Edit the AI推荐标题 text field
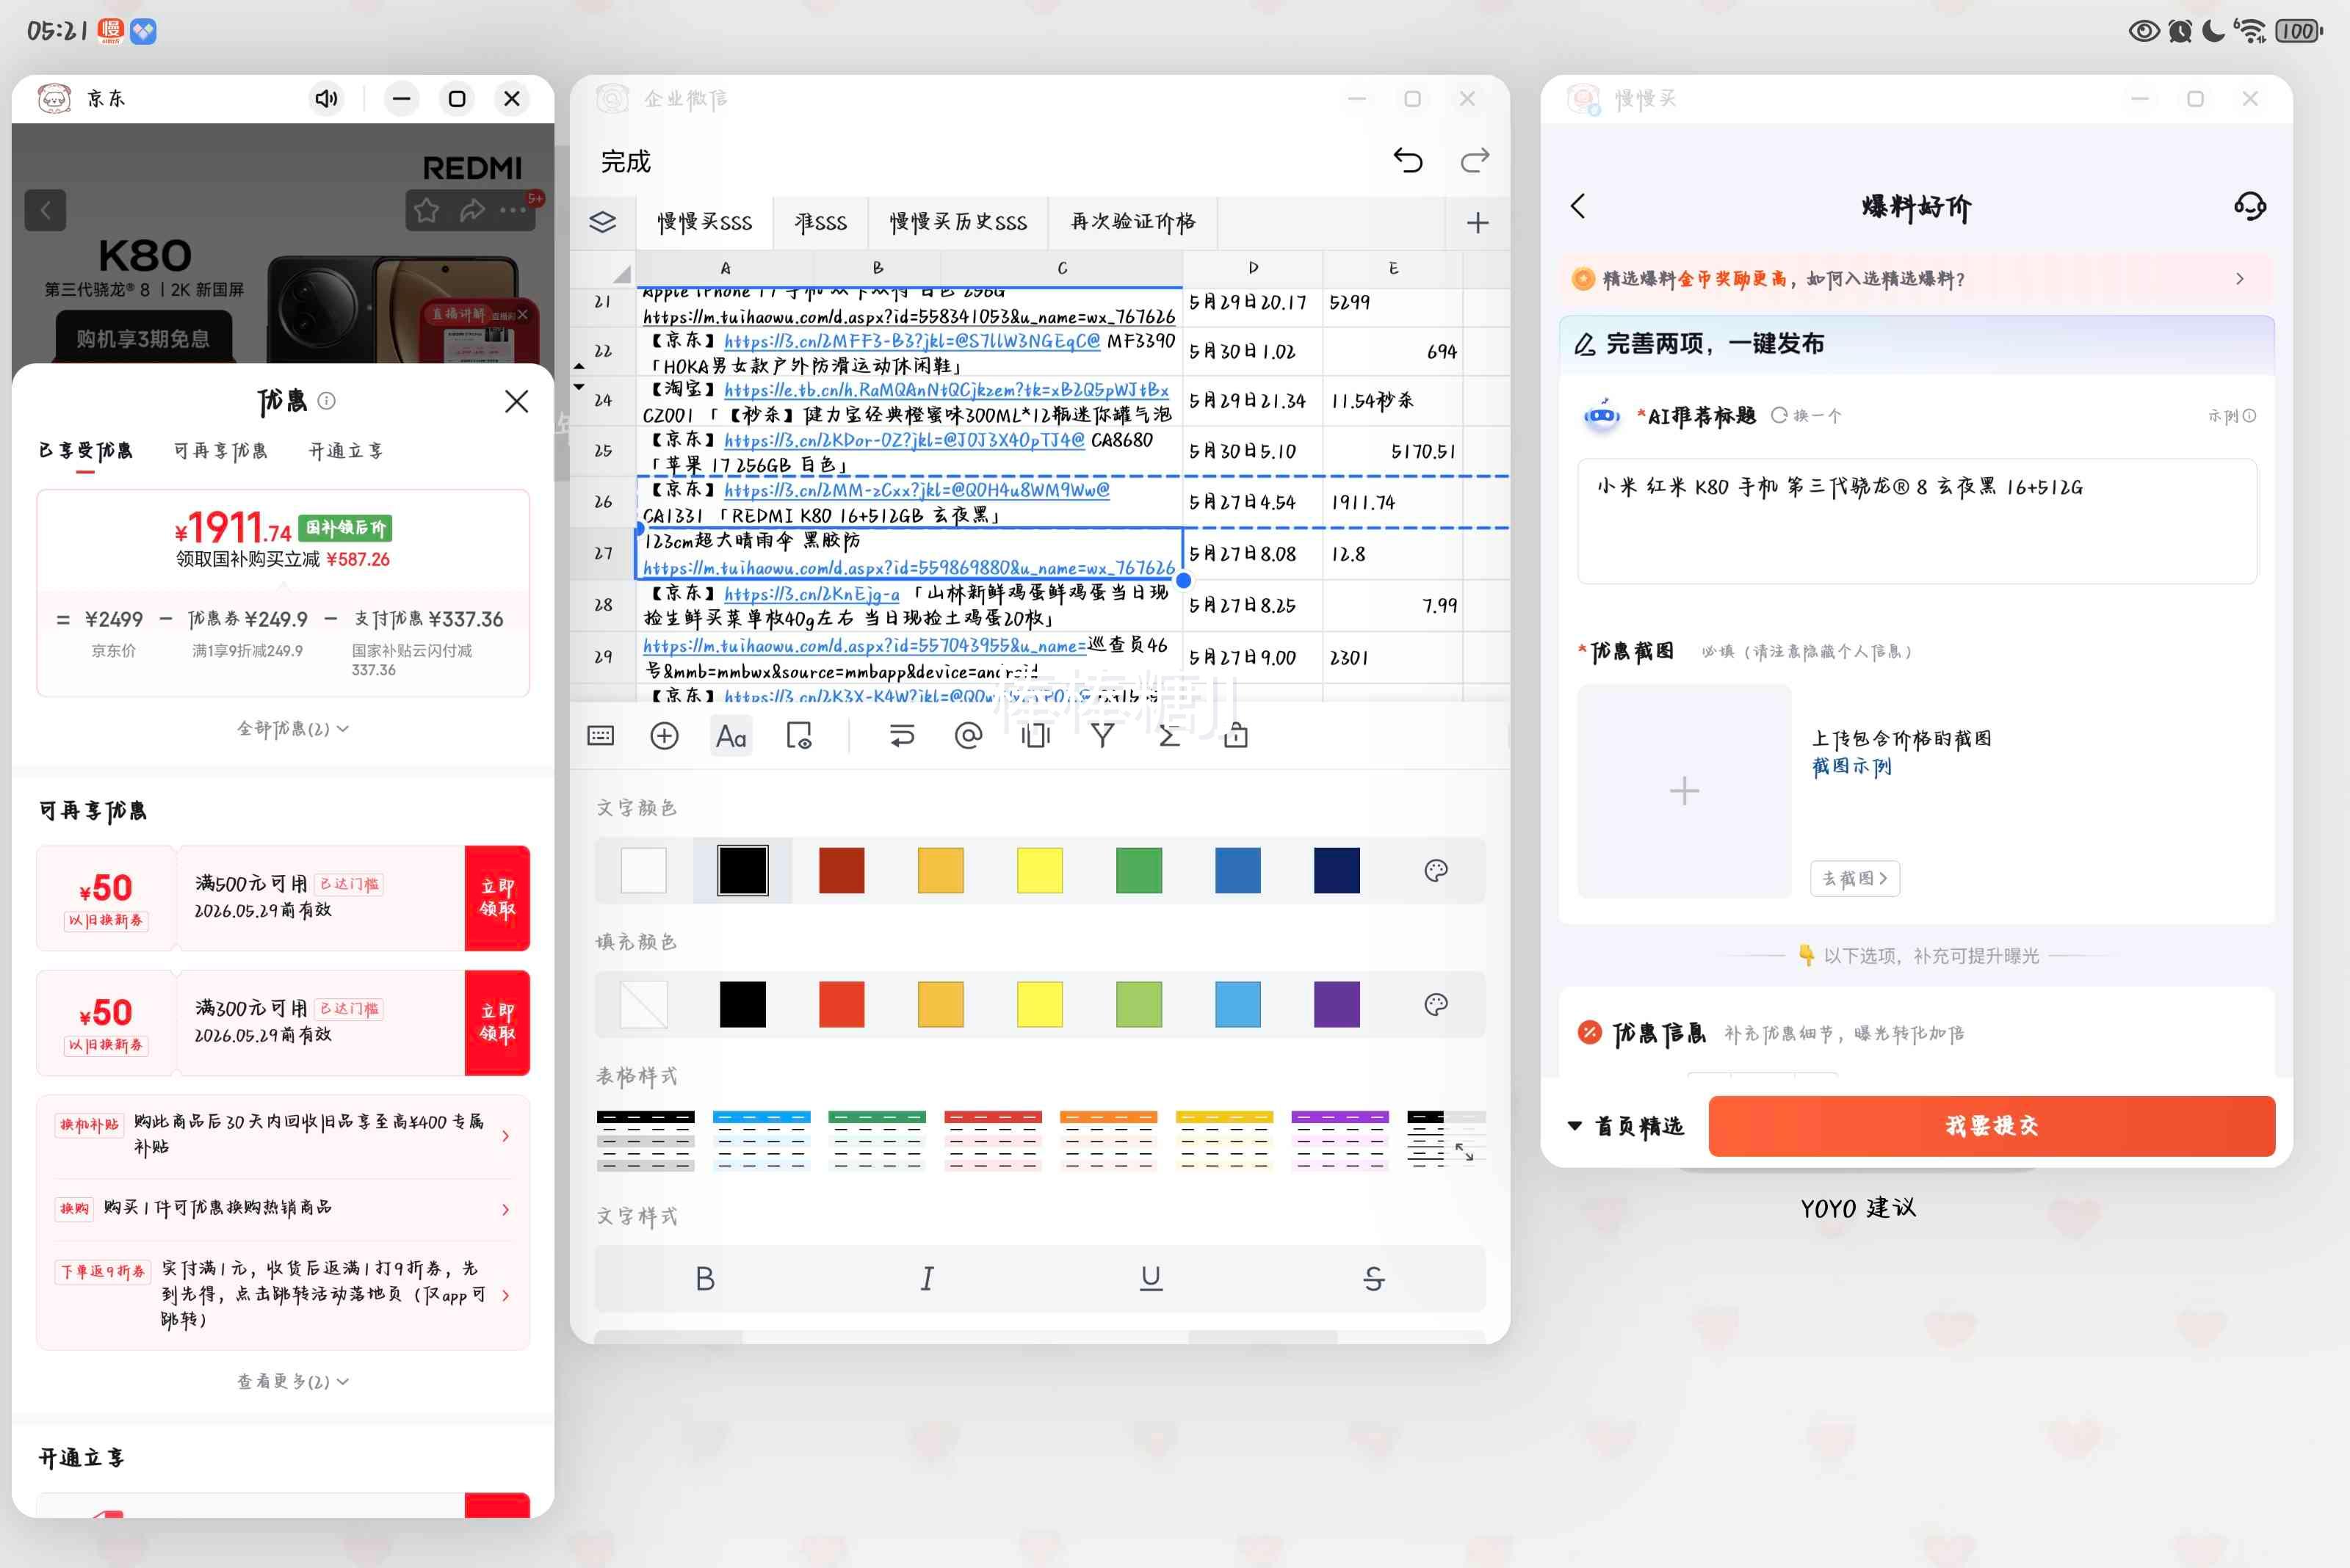2350x1568 pixels. (x=1916, y=521)
